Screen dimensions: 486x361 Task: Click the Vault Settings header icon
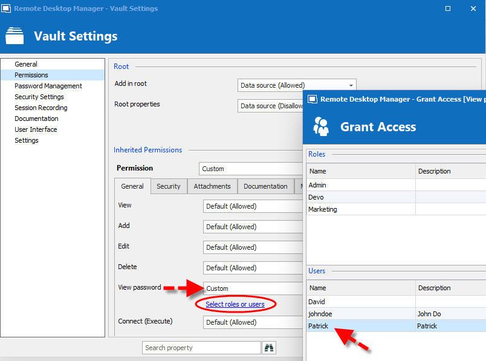point(15,36)
